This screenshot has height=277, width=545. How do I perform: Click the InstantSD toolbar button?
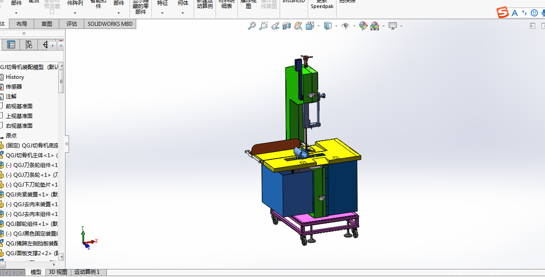(x=294, y=2)
